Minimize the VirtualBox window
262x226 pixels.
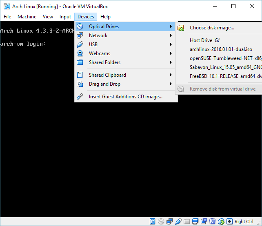215,7
